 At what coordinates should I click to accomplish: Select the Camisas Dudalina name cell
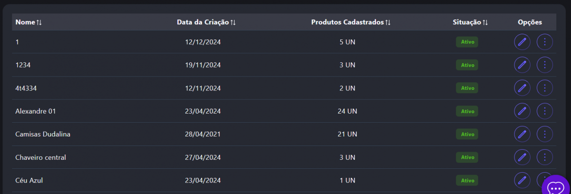[x=43, y=134]
